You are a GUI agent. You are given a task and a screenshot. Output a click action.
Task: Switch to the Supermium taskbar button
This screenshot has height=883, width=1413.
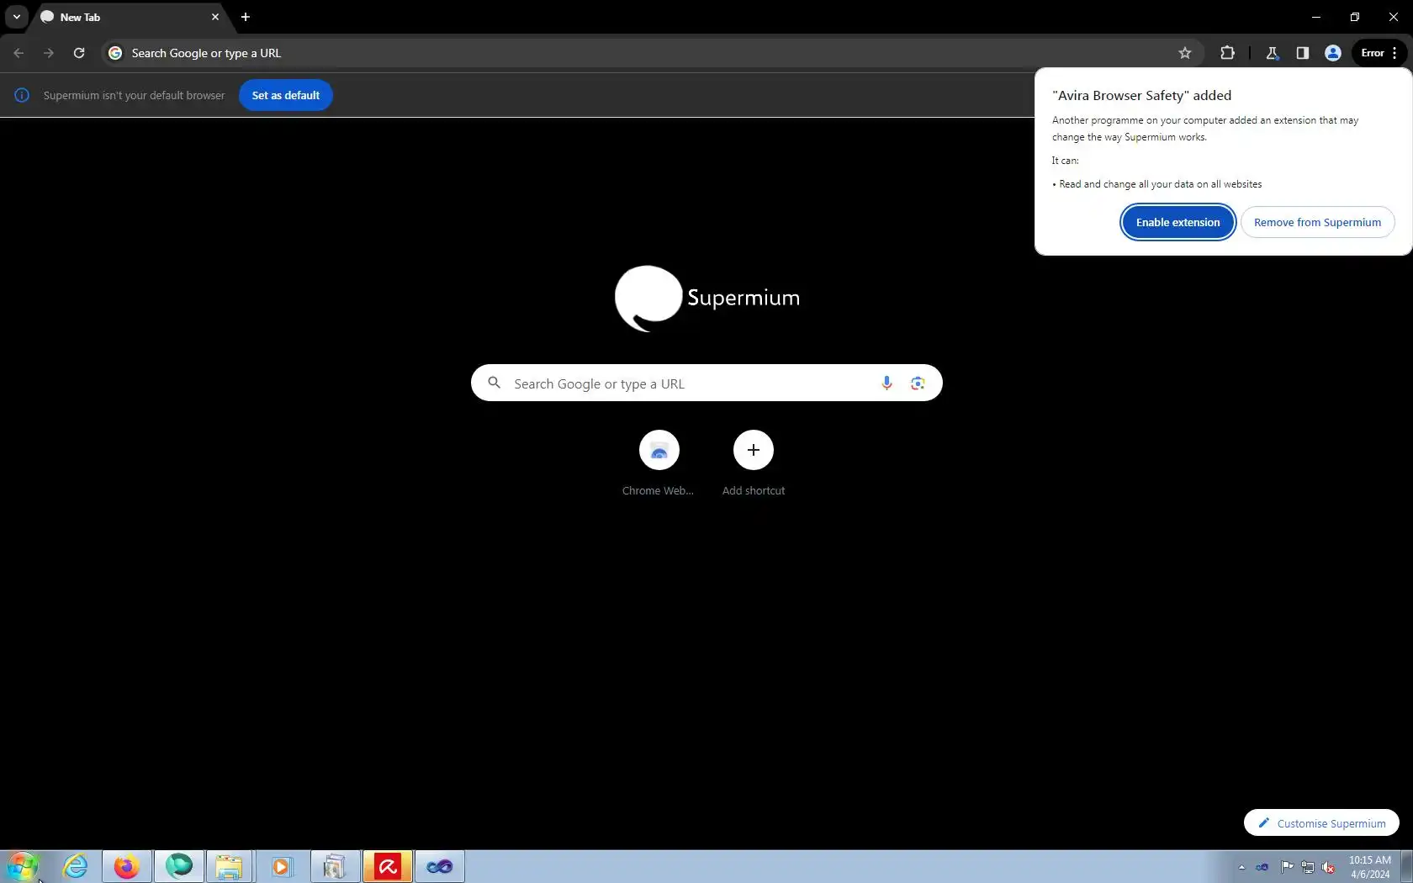[x=440, y=866]
